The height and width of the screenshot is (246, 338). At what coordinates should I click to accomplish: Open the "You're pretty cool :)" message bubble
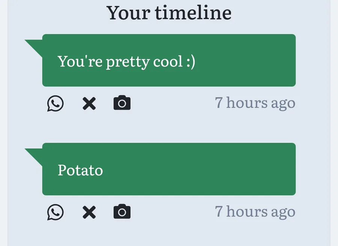169,60
